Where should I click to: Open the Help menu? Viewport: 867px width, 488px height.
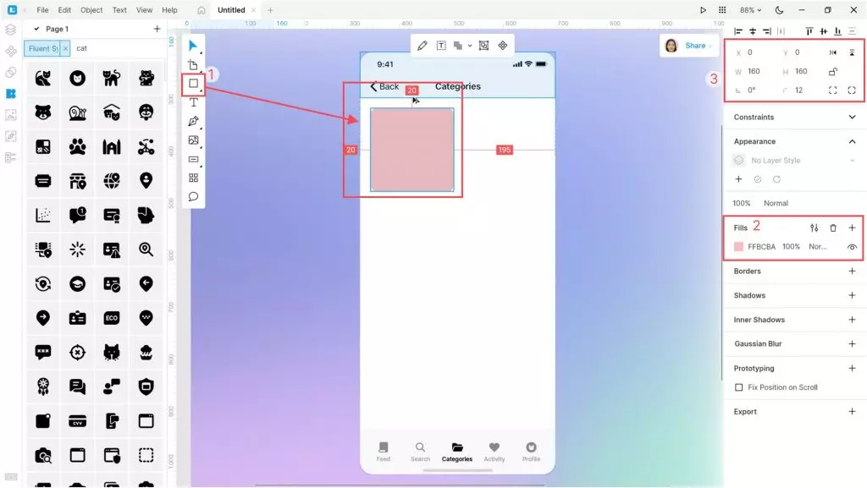[x=169, y=10]
